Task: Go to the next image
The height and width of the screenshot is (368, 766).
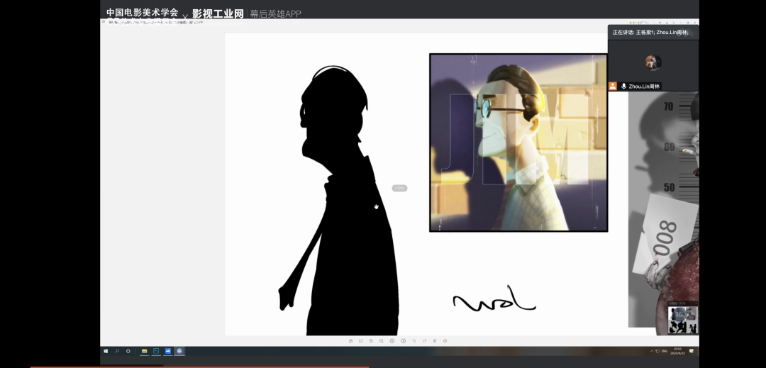Action: (x=404, y=340)
